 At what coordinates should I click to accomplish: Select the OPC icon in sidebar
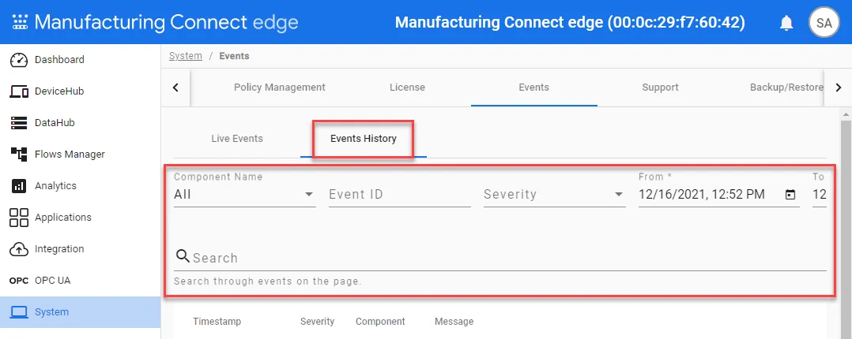[19, 281]
